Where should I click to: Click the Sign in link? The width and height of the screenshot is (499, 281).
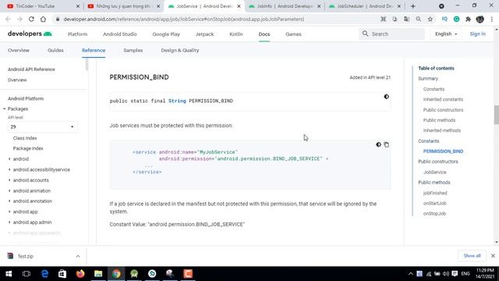point(478,34)
